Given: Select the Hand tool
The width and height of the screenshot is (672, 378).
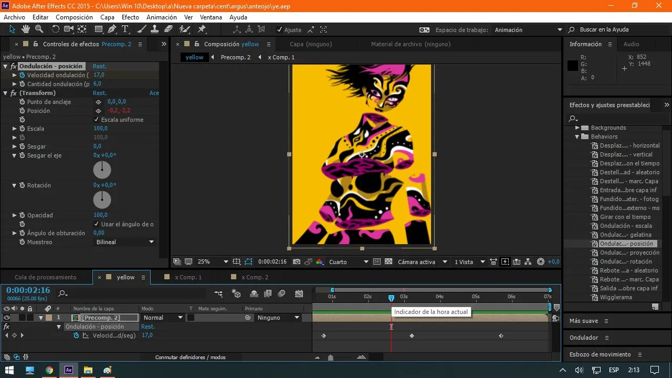Looking at the screenshot, I should [x=25, y=29].
